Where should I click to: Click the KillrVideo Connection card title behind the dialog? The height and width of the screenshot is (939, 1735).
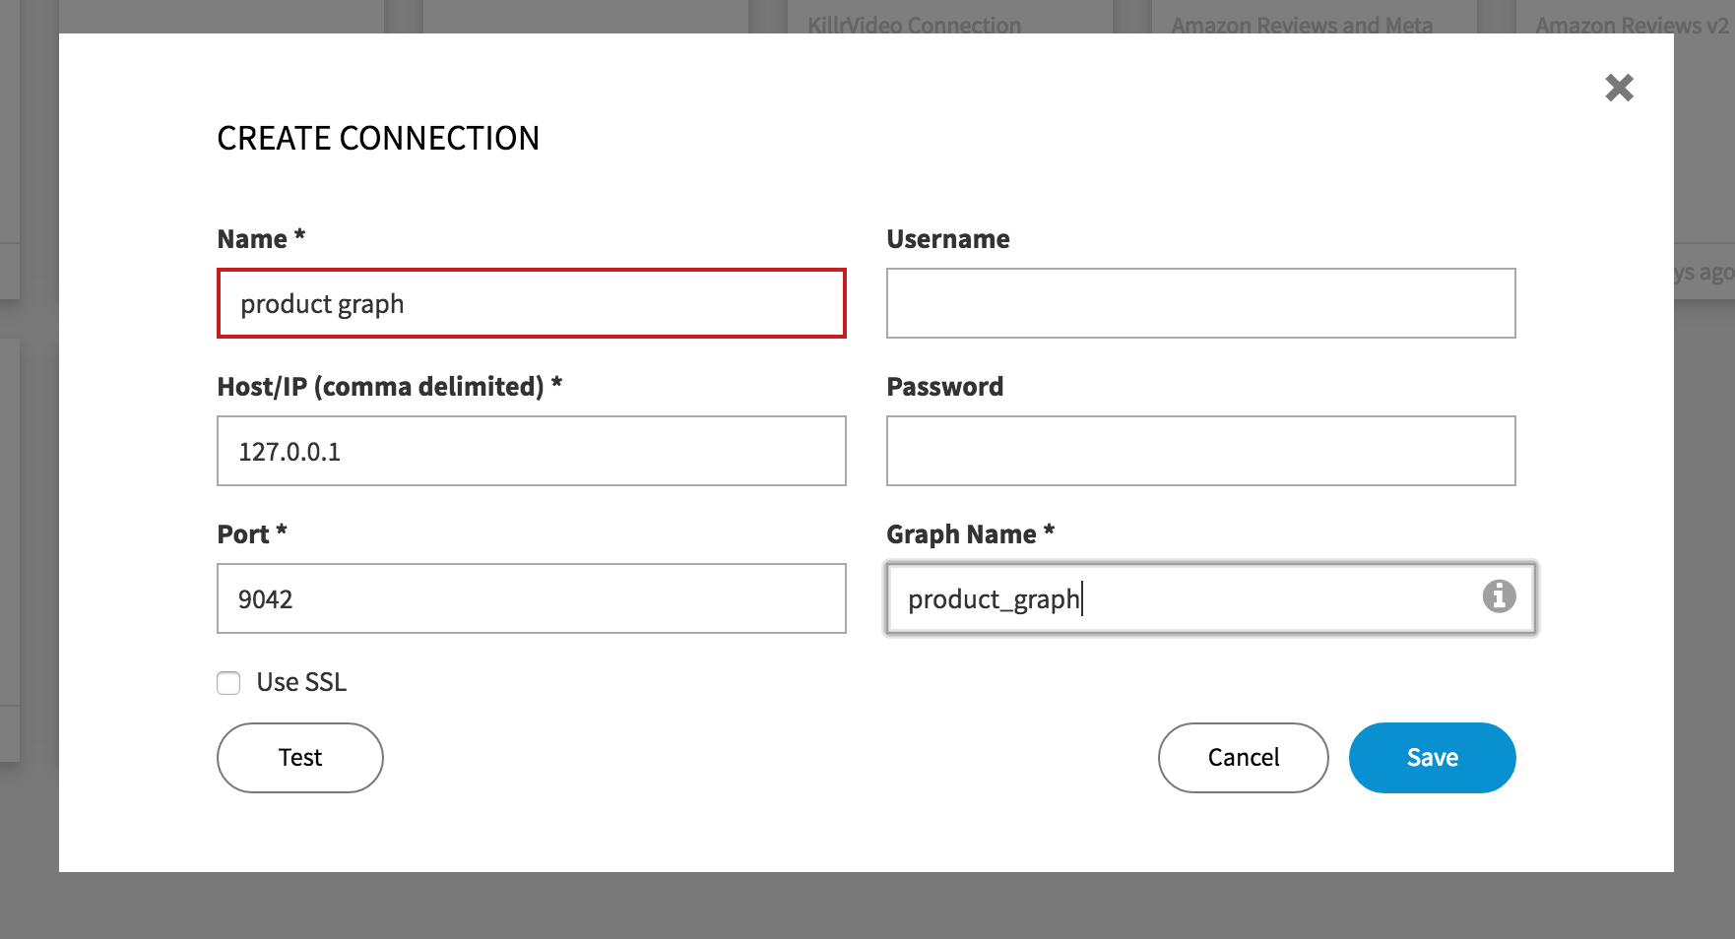click(x=915, y=25)
